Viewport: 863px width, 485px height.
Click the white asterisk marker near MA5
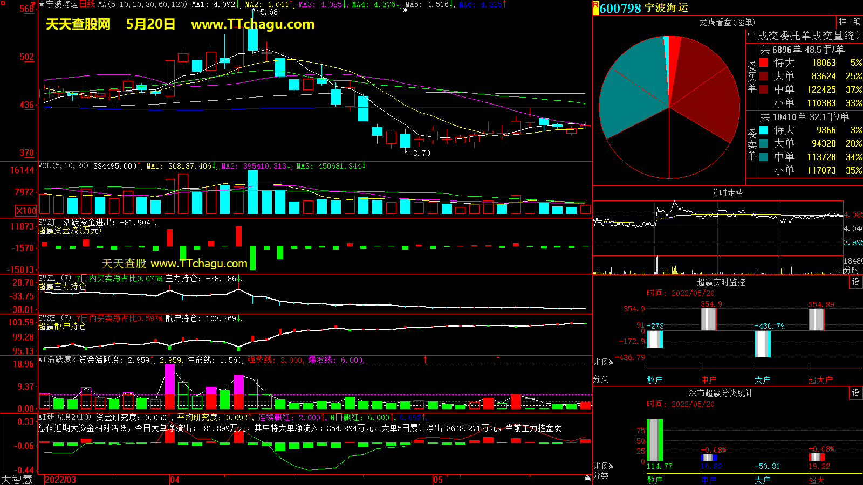point(405,10)
